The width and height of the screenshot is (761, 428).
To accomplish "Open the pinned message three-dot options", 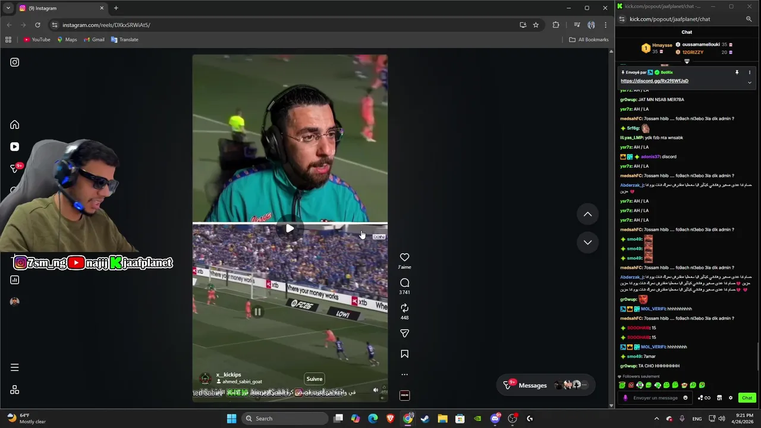I will pos(749,73).
